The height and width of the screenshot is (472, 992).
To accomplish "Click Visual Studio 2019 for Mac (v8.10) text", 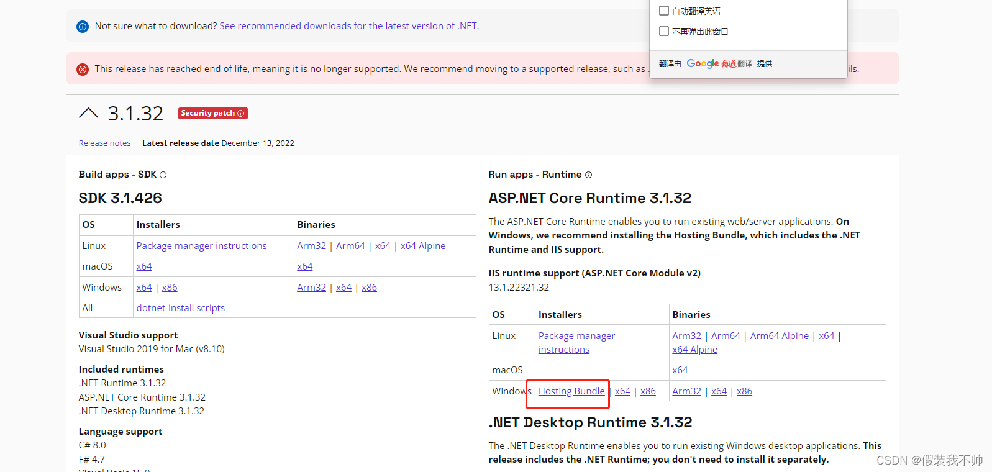I will coord(152,349).
